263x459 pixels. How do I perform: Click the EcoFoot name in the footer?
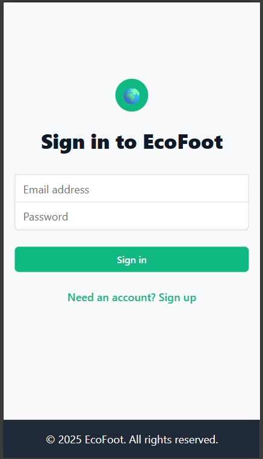click(105, 440)
